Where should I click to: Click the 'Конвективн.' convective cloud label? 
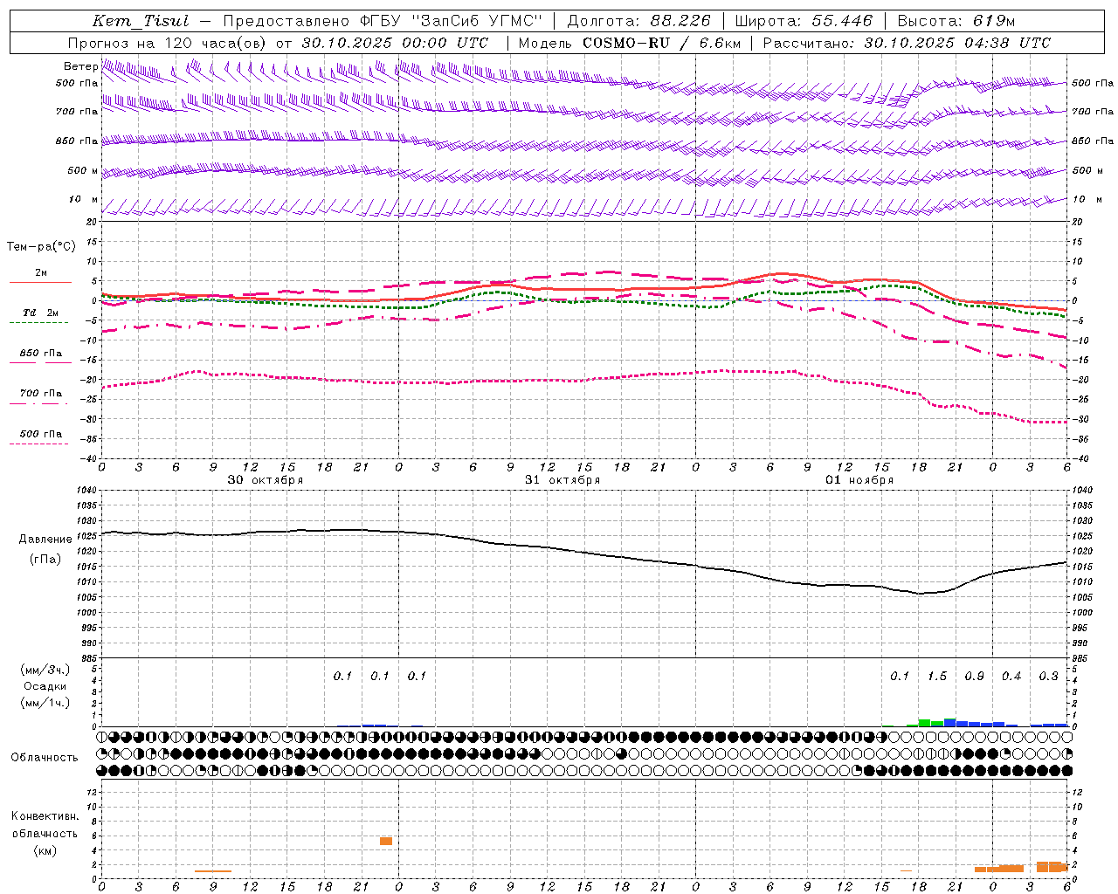[x=45, y=816]
